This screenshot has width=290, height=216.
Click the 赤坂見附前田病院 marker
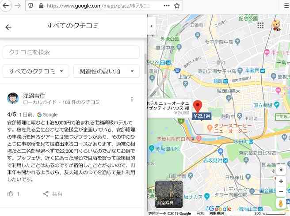199,138
